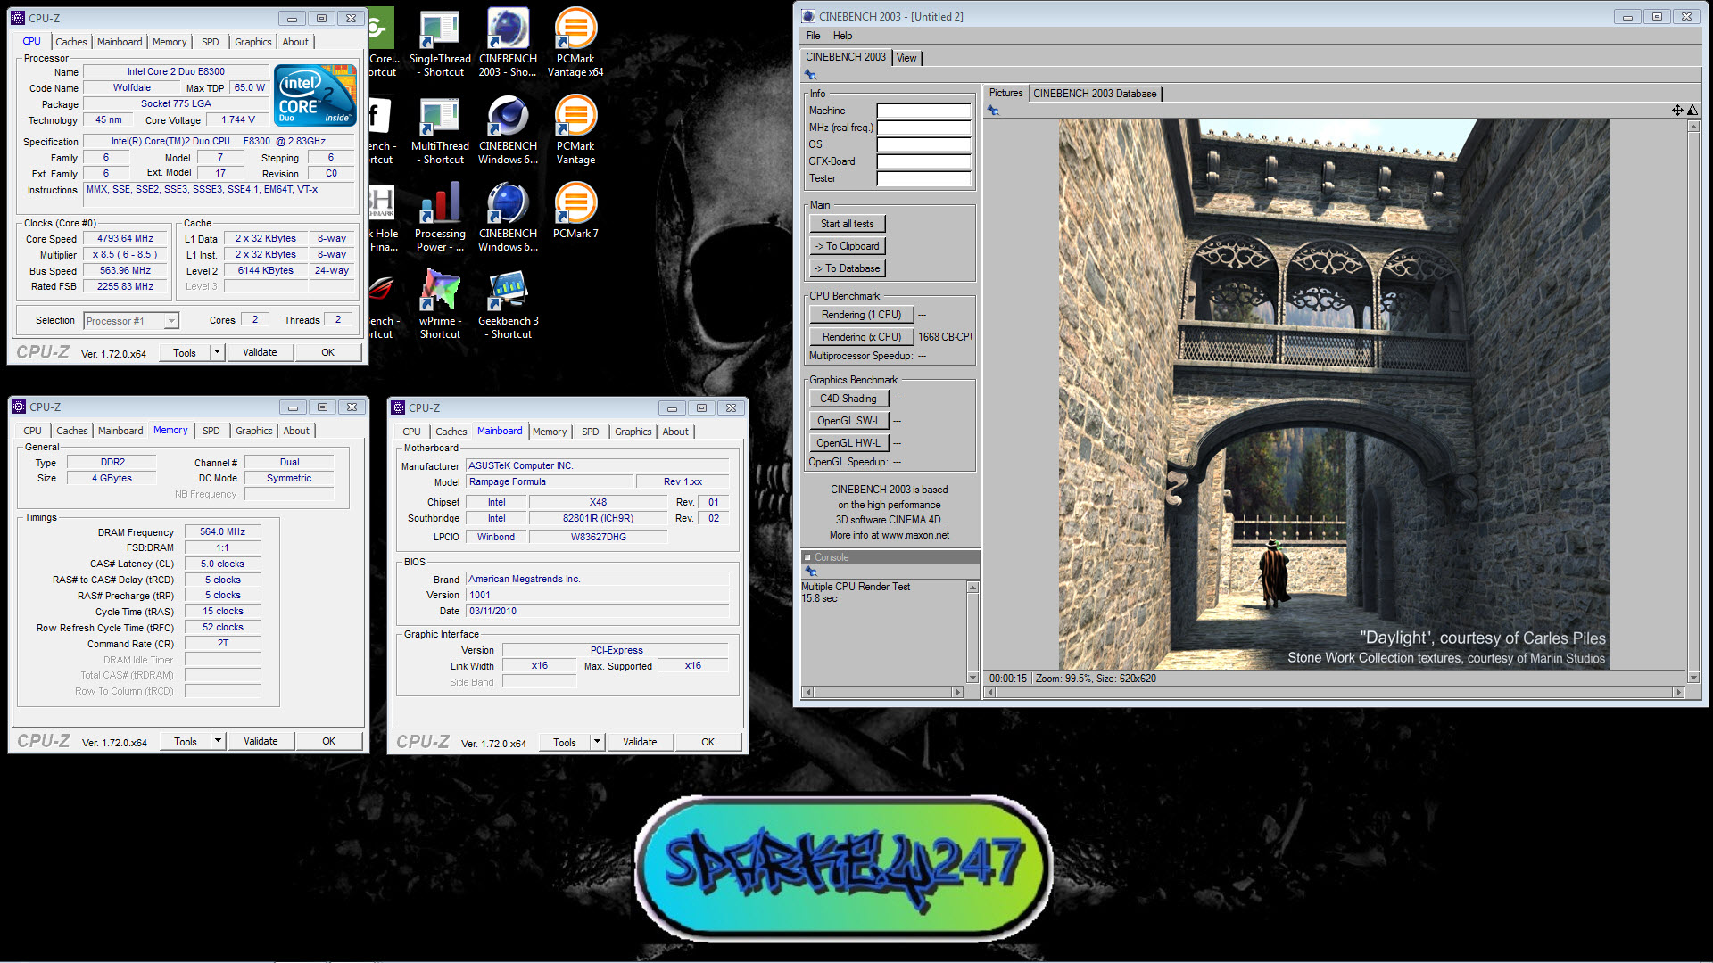
Task: Switch to View tab in CINEBENCH
Action: [x=906, y=58]
